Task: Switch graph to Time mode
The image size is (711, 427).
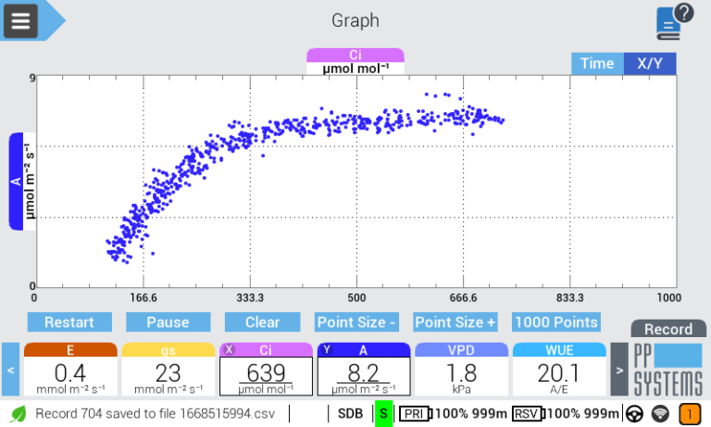Action: (x=596, y=64)
